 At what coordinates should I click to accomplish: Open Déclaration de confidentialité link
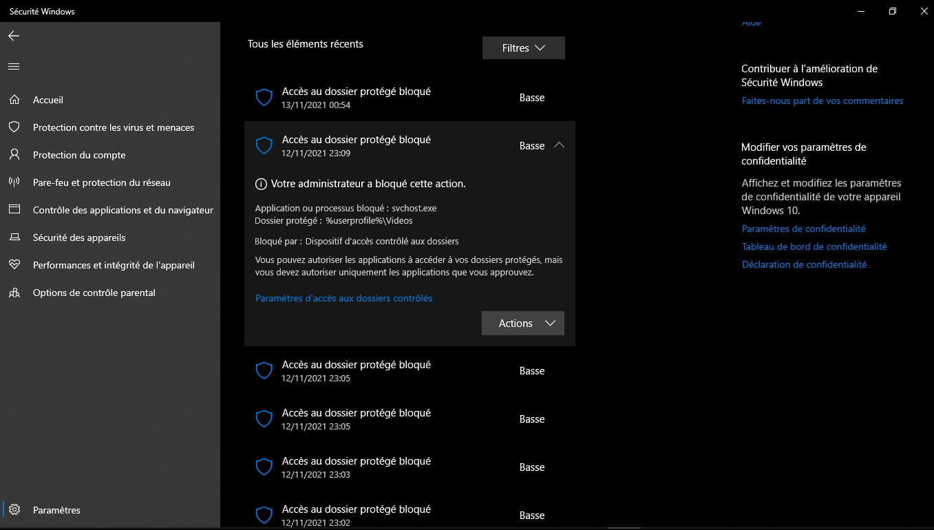pos(804,264)
